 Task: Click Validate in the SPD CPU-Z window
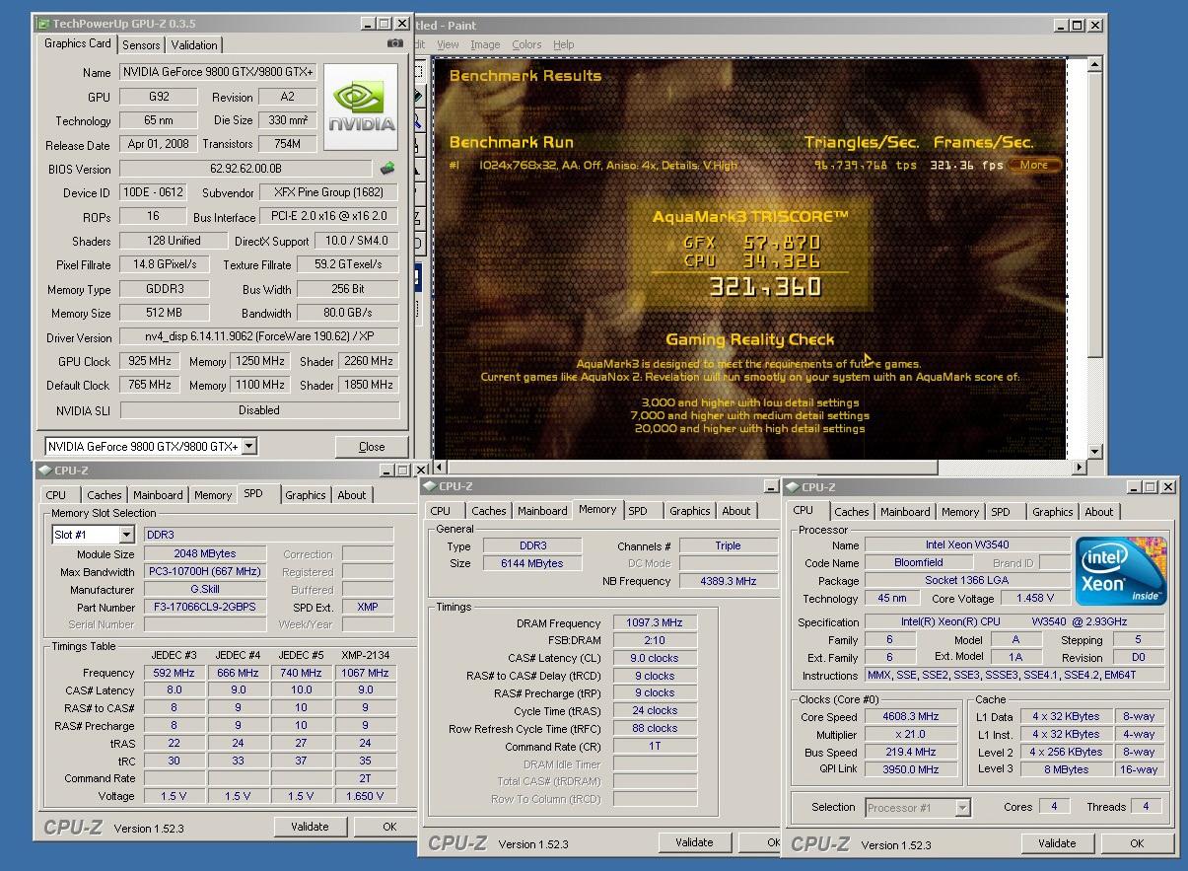coord(310,827)
